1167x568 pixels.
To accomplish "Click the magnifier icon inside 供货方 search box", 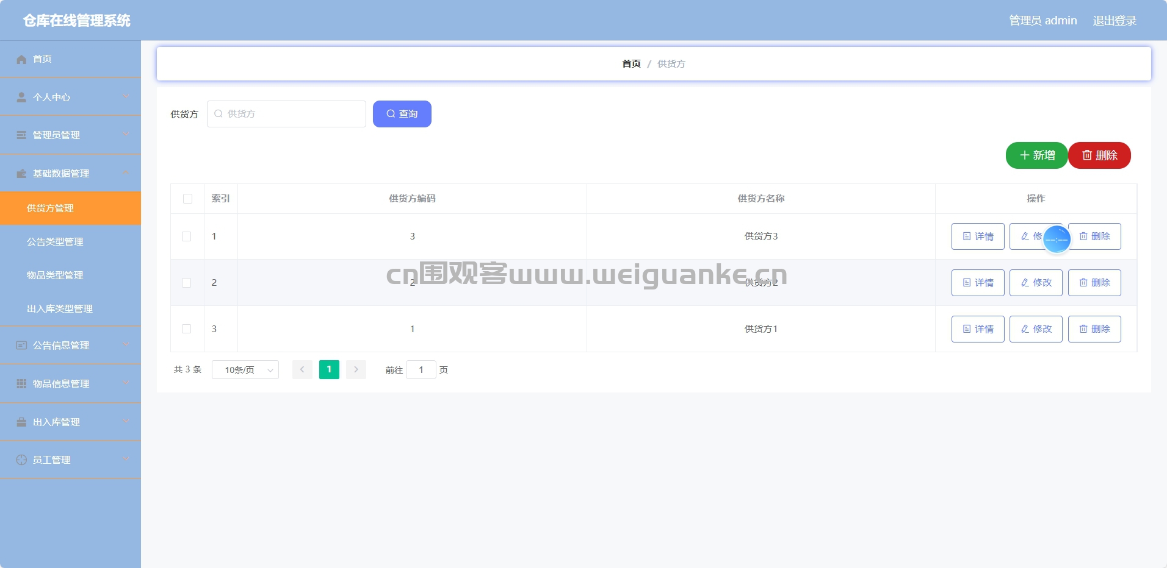I will pyautogui.click(x=219, y=114).
